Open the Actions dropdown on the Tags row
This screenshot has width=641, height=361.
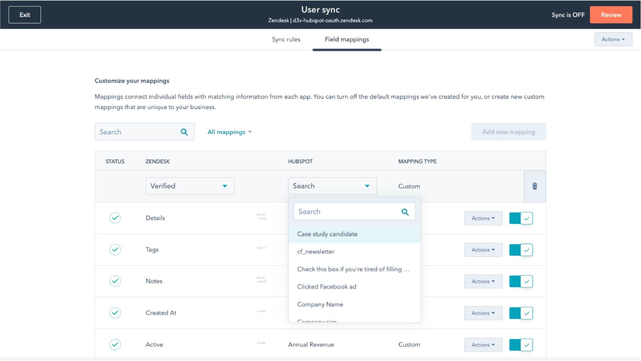pos(483,250)
